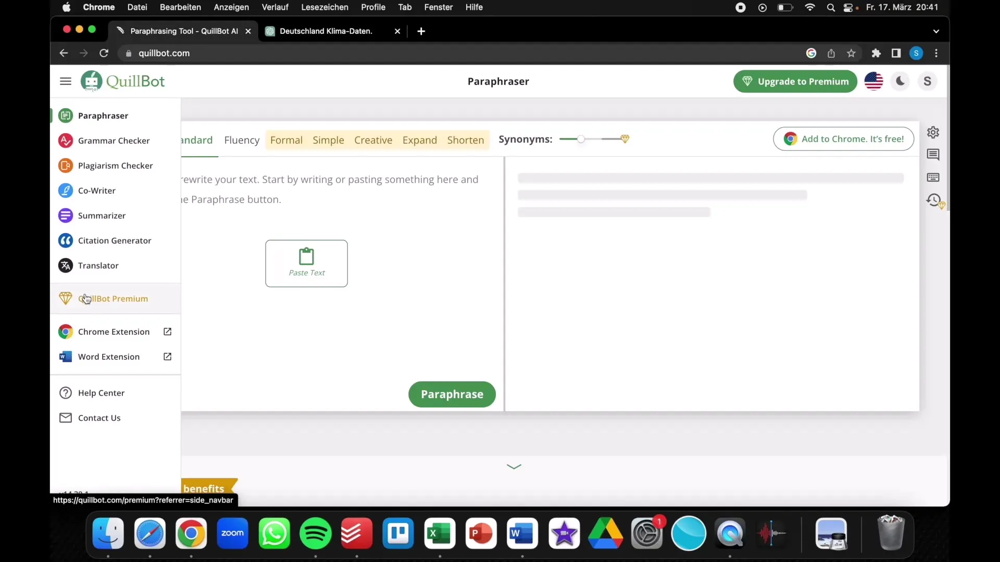The height and width of the screenshot is (562, 1000).
Task: Toggle dark mode switch
Action: [901, 81]
